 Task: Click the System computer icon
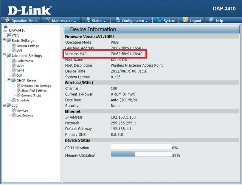tap(160, 20)
